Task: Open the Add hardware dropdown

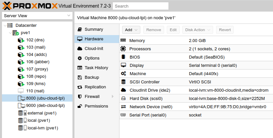Action: (131, 30)
